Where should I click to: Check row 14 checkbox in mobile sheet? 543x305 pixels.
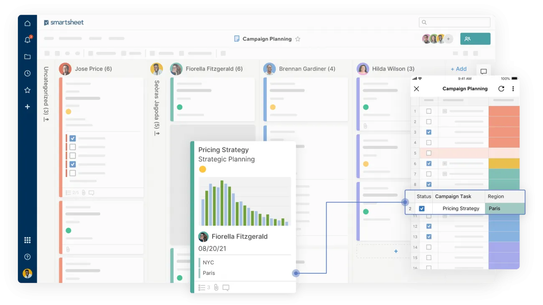pos(429,247)
